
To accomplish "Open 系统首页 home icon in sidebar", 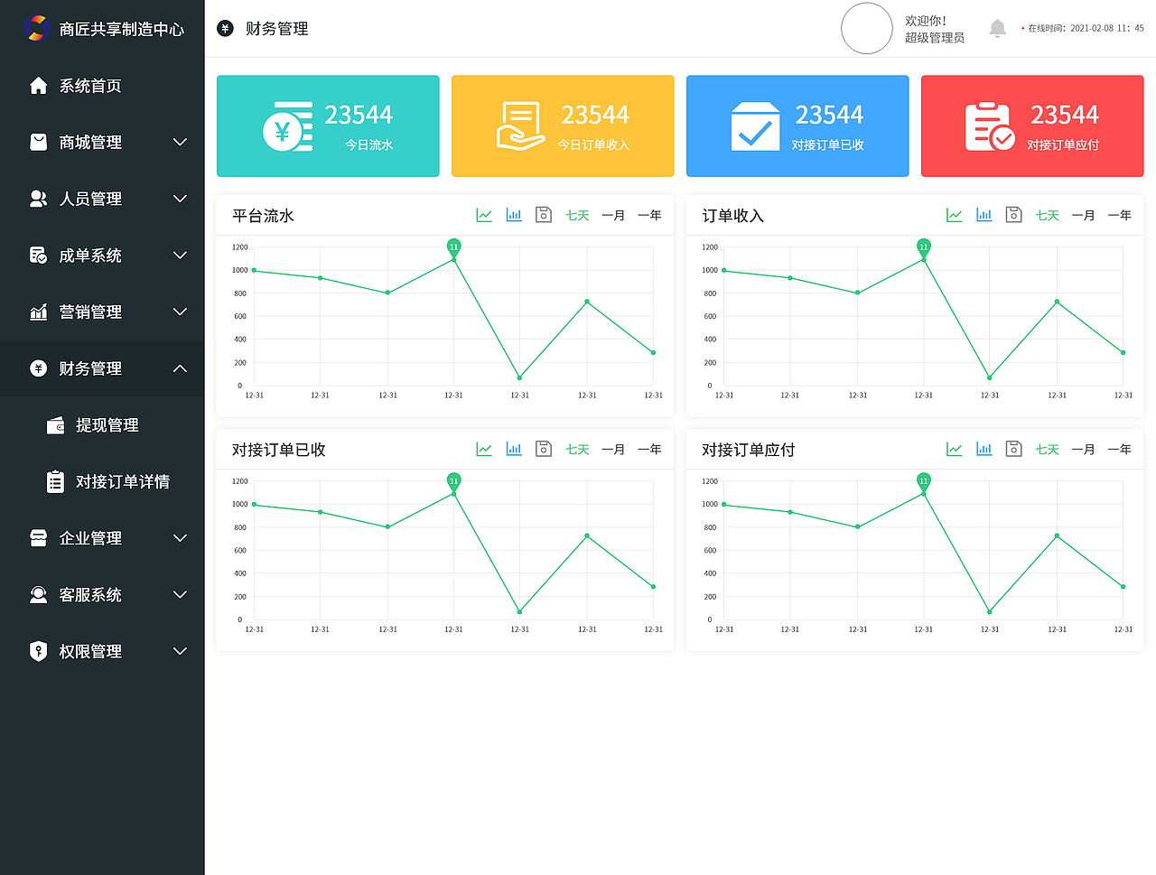I will 38,86.
